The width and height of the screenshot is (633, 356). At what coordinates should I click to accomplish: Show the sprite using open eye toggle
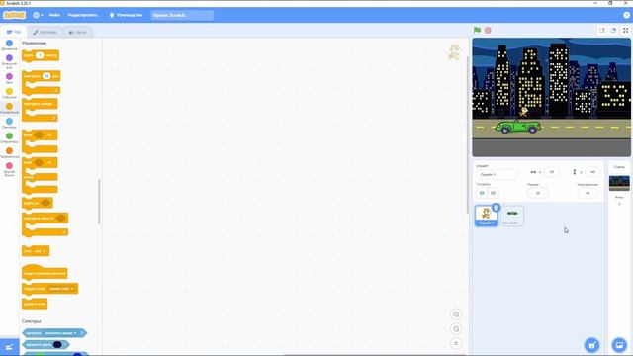click(x=482, y=193)
